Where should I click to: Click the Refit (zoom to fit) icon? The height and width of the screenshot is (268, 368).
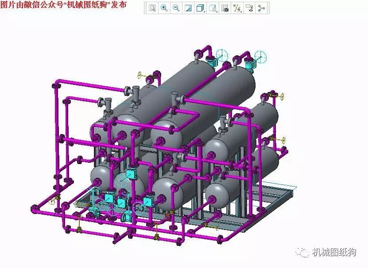[152, 8]
